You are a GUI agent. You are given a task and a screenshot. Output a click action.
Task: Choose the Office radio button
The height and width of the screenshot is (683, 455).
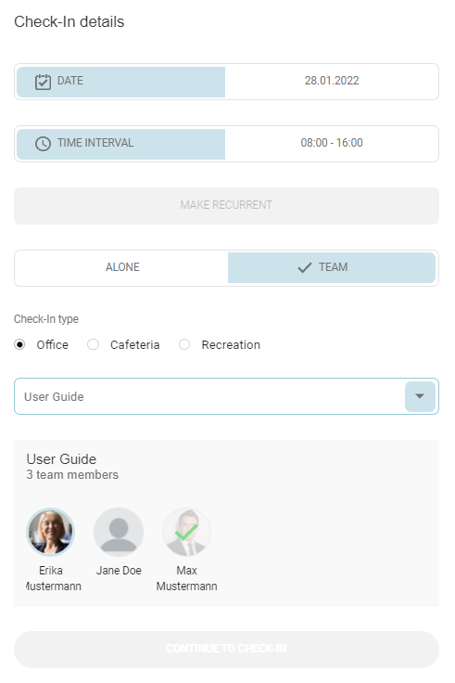19,344
